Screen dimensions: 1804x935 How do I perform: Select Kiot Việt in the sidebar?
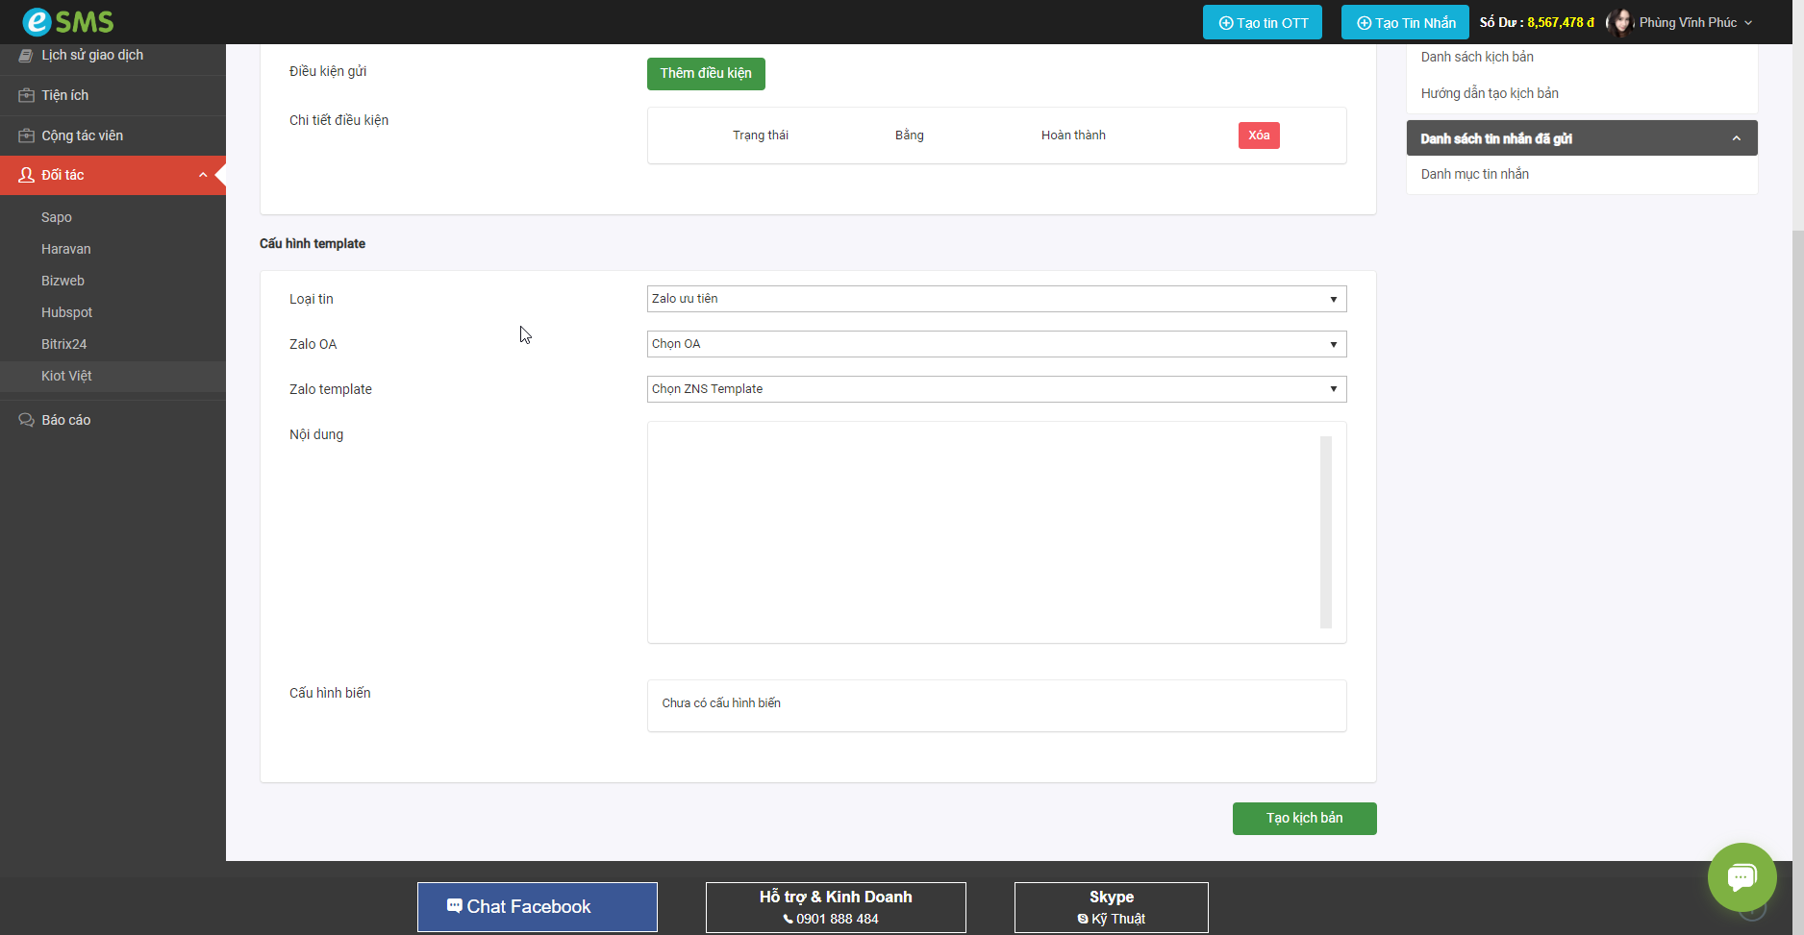pos(66,376)
